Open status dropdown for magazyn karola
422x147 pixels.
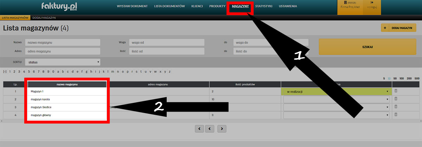pos(336,99)
